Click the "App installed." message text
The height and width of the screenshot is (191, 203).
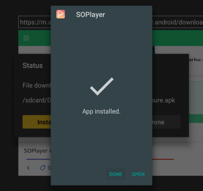point(101,111)
